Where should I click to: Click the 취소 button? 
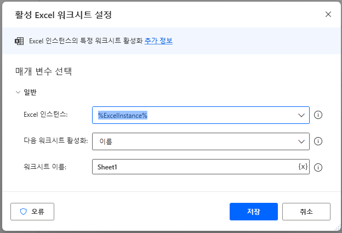click(x=306, y=212)
